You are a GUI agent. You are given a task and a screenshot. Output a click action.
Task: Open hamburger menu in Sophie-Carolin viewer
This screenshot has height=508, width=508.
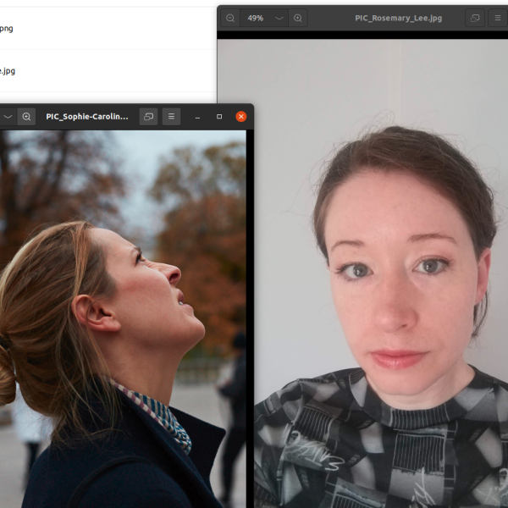click(x=172, y=117)
